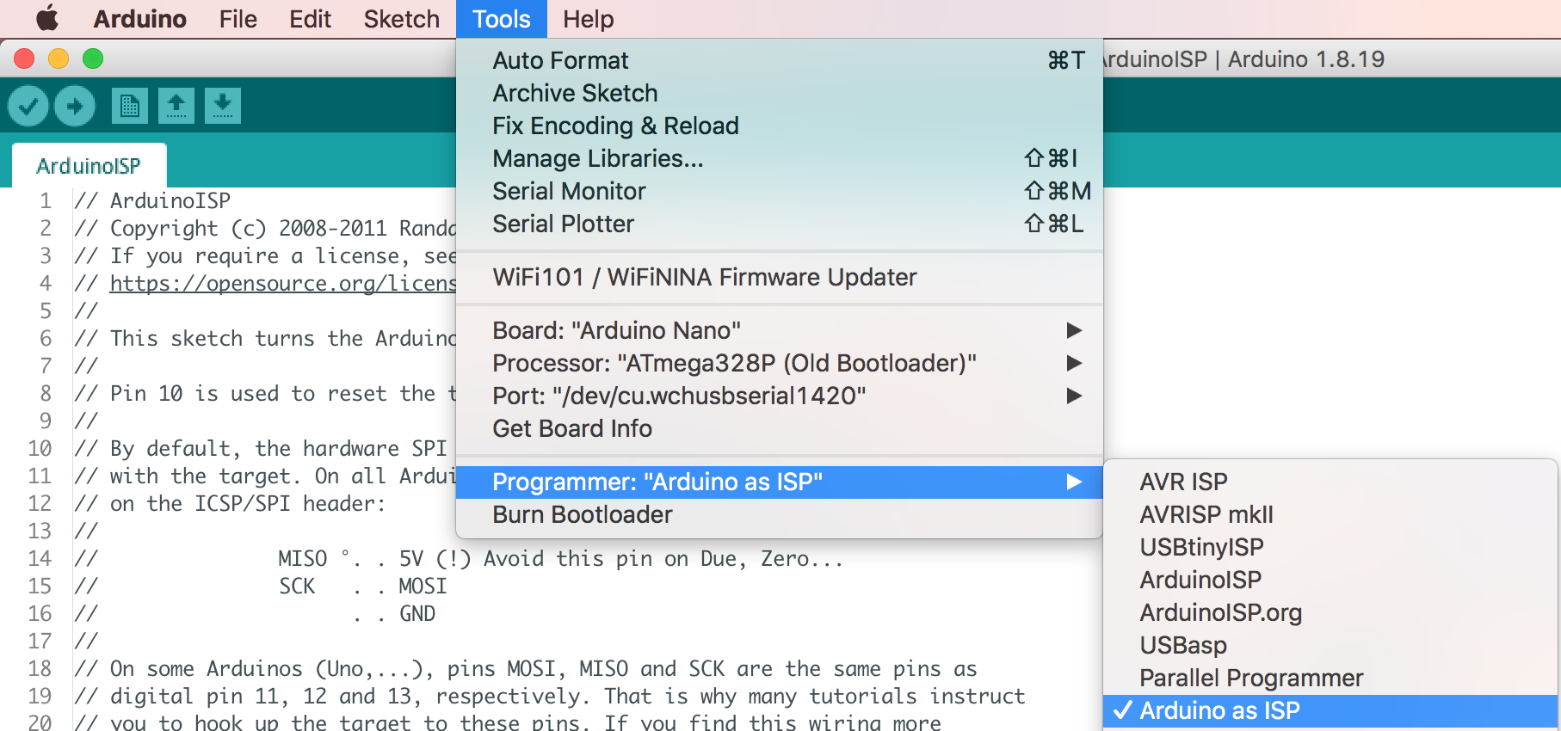This screenshot has width=1561, height=731.
Task: Click Burn Bootloader
Action: point(582,515)
